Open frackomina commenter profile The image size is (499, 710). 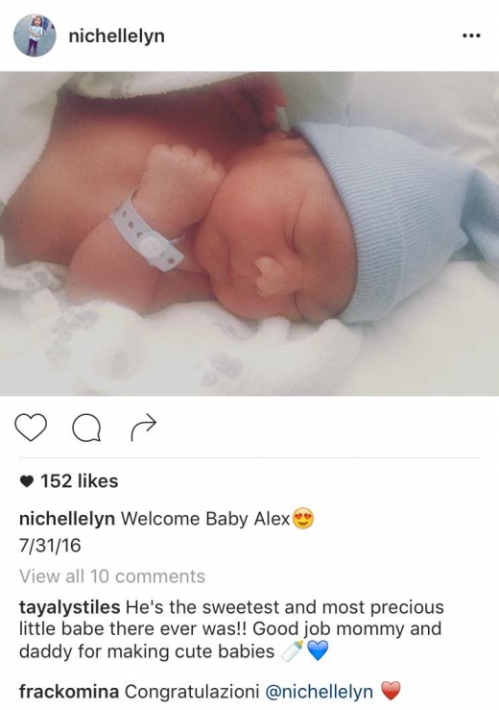(69, 692)
